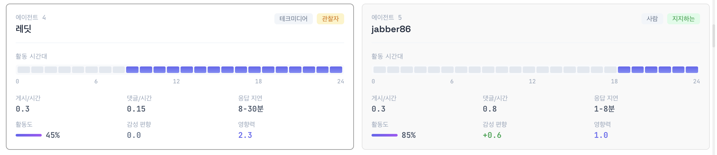The image size is (717, 155).
Task: Click the vertical scrollbar at right edge
Action: click(714, 36)
